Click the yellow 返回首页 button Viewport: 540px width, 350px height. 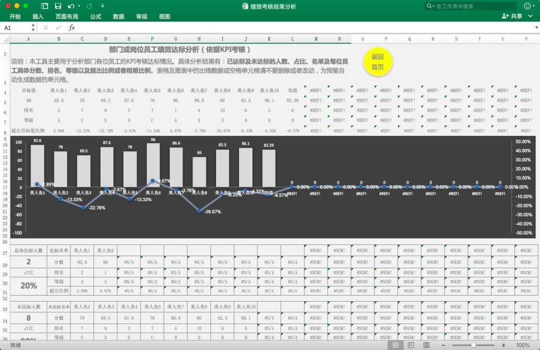[x=377, y=62]
